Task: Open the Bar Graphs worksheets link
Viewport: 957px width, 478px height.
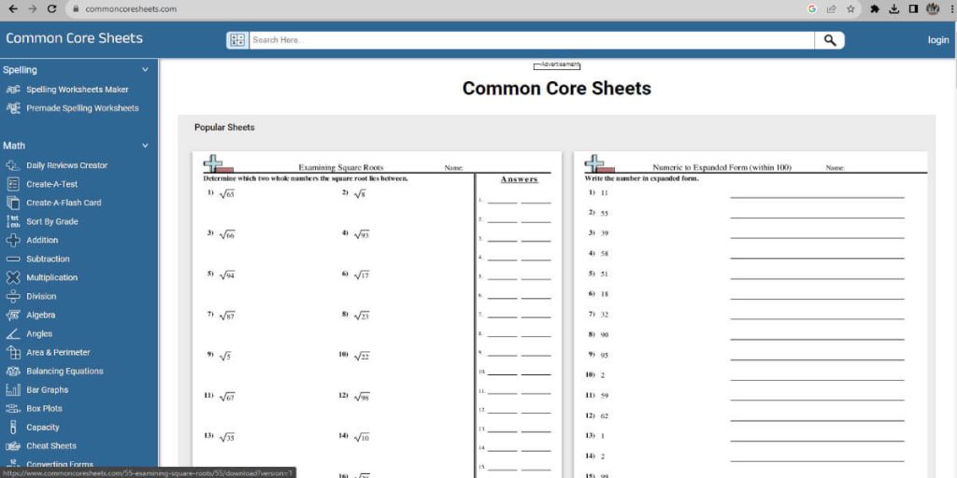Action: tap(47, 389)
